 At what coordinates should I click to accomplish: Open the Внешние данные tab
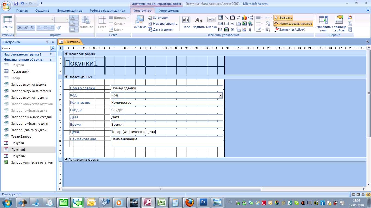click(70, 11)
